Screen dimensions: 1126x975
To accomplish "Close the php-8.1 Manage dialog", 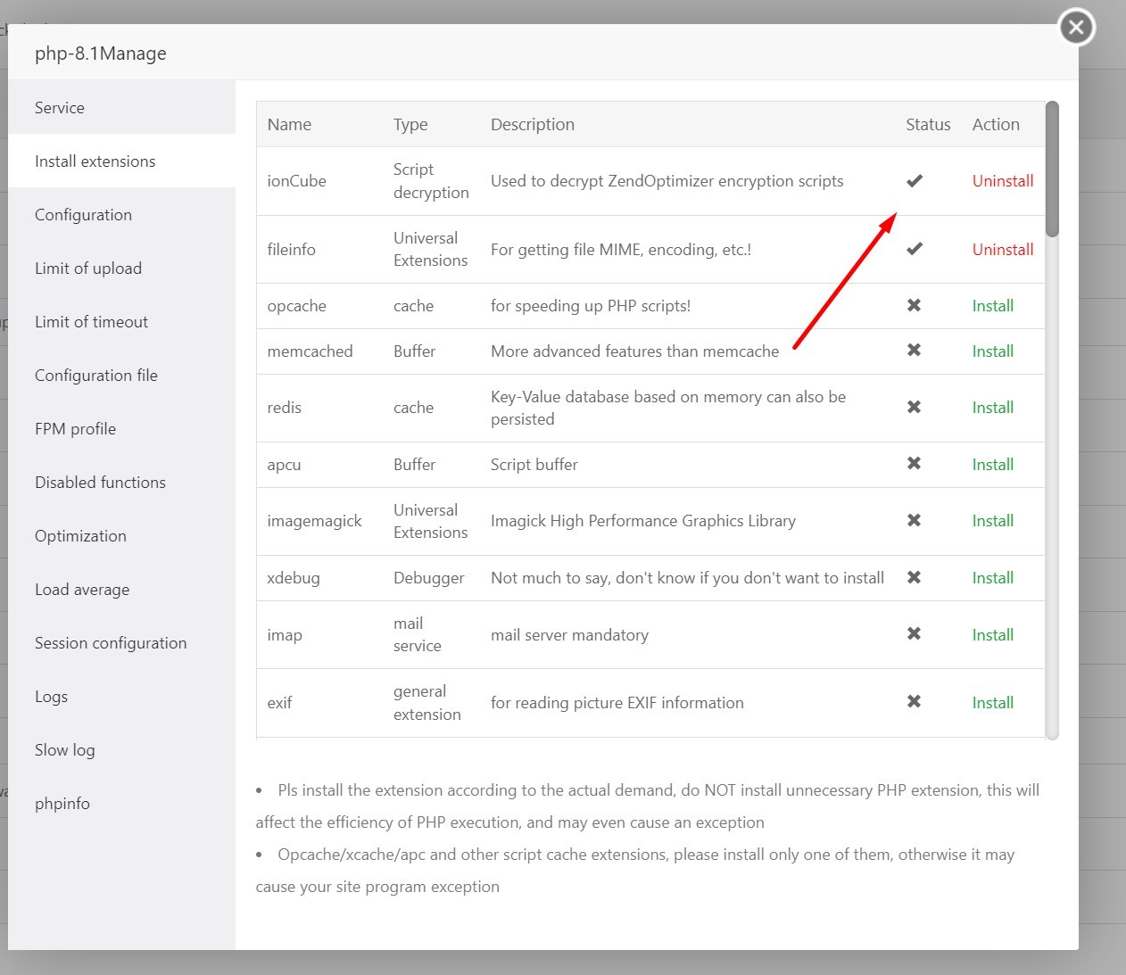I will click(1076, 28).
